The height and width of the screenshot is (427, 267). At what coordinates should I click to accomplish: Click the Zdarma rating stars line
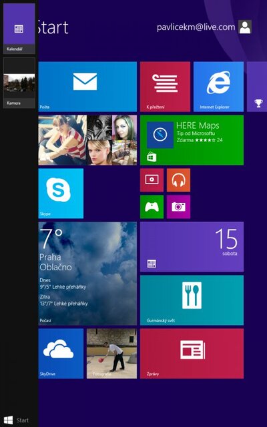coord(200,140)
